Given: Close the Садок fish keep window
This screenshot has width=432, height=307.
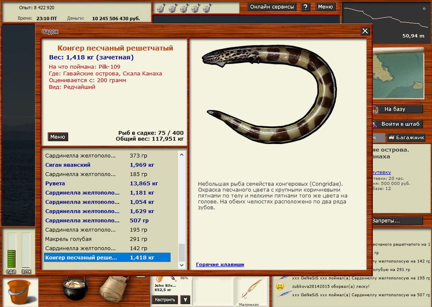Looking at the screenshot, I should pos(365,31).
